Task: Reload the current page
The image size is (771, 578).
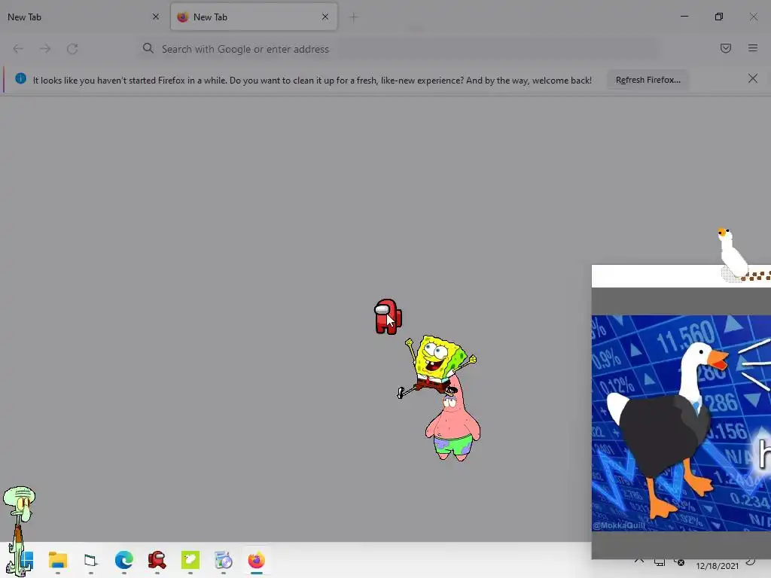Action: click(x=72, y=49)
